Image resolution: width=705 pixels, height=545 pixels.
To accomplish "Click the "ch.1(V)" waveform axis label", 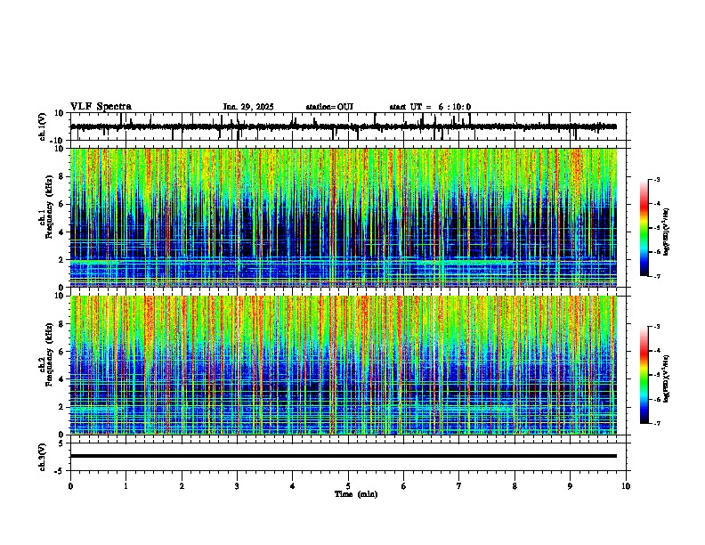I will [43, 126].
